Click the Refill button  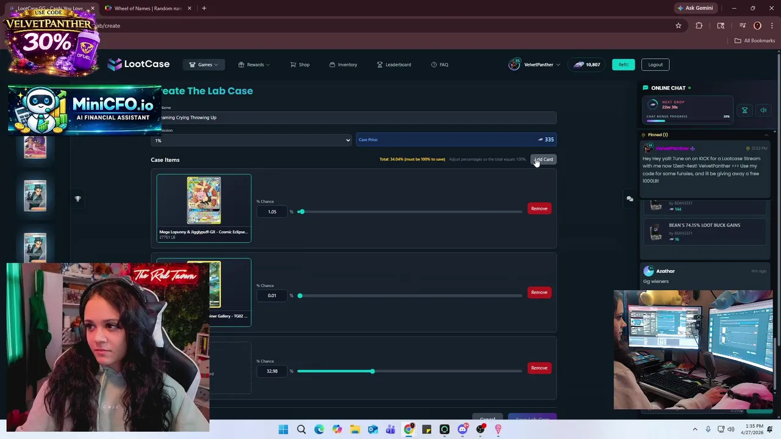(x=623, y=65)
